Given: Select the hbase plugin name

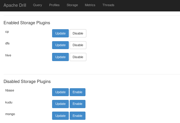Looking at the screenshot, I should click(x=10, y=90).
